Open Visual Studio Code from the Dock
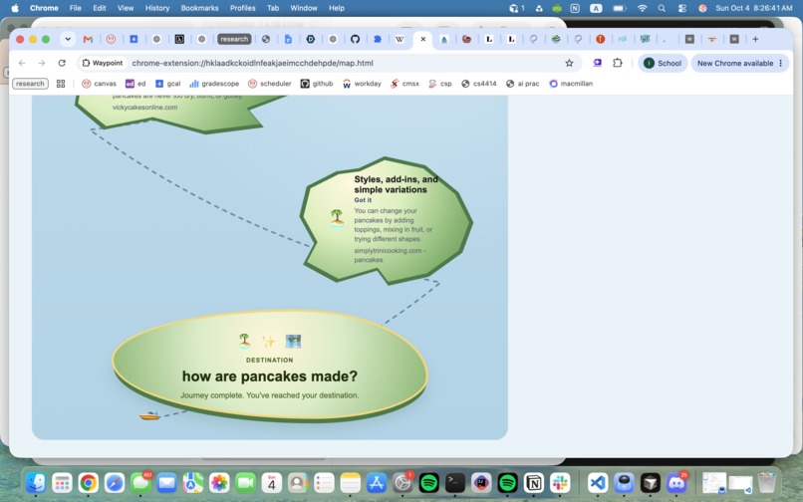803x502 pixels. (598, 482)
